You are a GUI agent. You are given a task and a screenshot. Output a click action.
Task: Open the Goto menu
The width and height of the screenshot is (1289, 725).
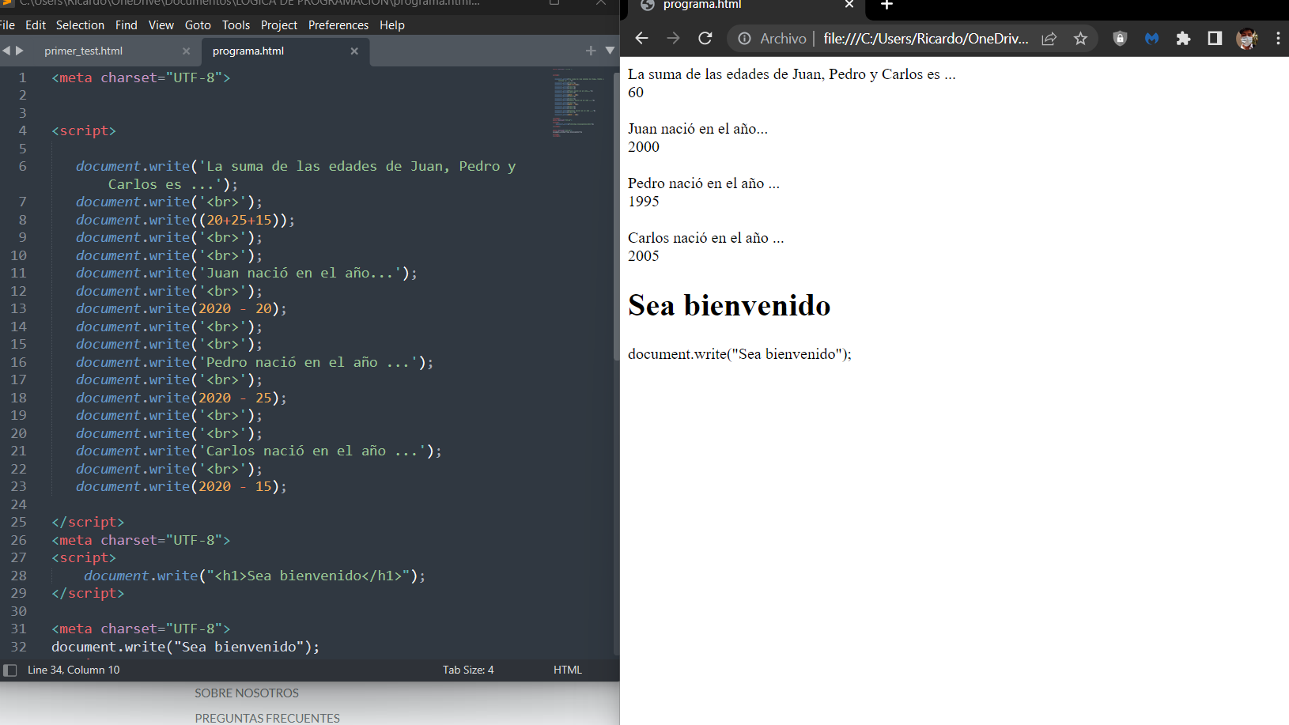pos(198,25)
